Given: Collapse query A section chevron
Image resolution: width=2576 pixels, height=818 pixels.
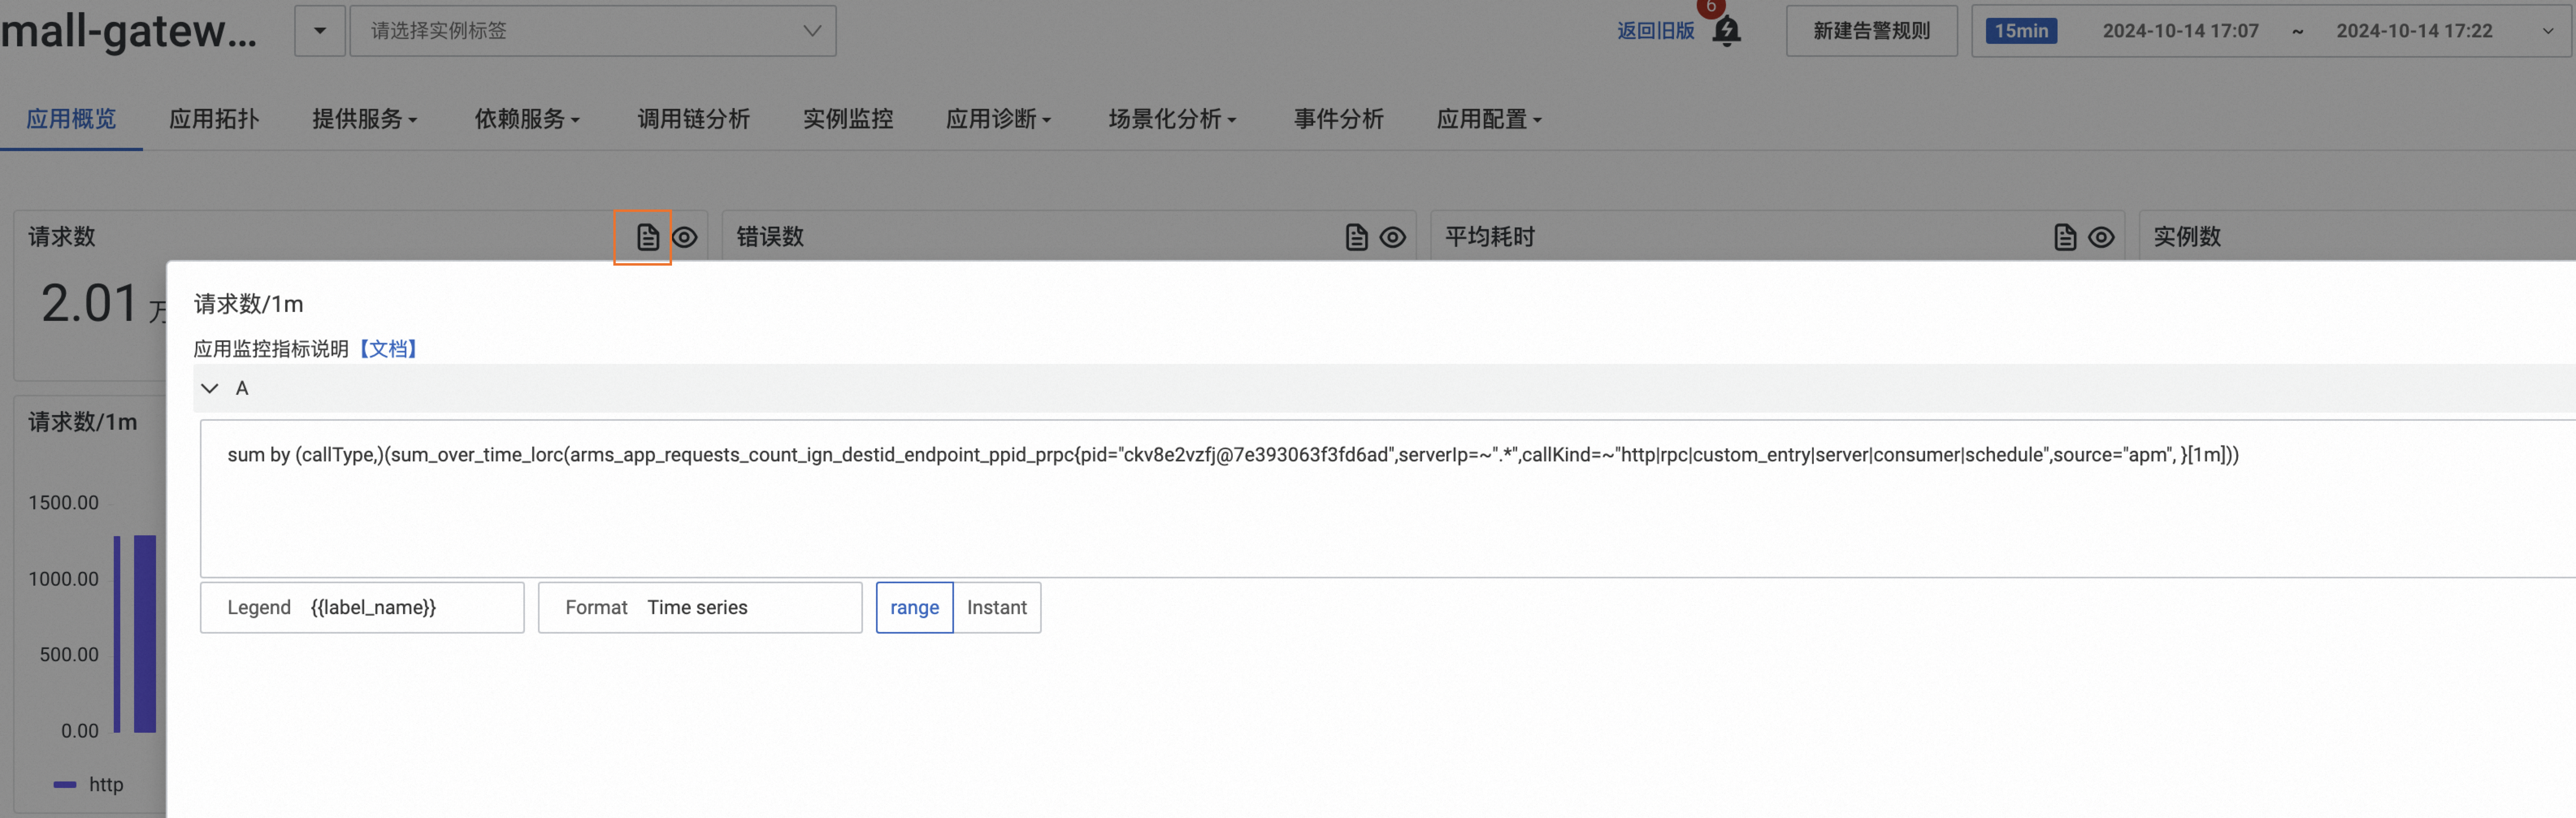Looking at the screenshot, I should pos(210,388).
